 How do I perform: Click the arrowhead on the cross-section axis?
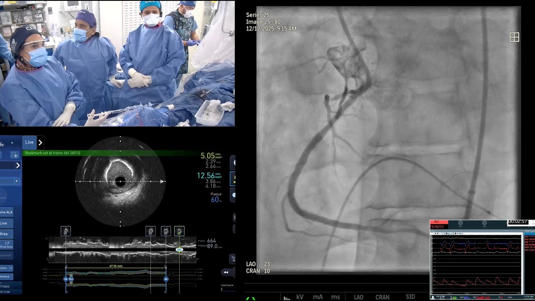[x=163, y=181]
